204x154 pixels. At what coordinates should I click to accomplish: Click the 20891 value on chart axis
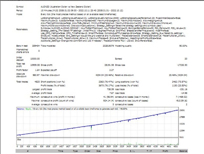(182, 110)
